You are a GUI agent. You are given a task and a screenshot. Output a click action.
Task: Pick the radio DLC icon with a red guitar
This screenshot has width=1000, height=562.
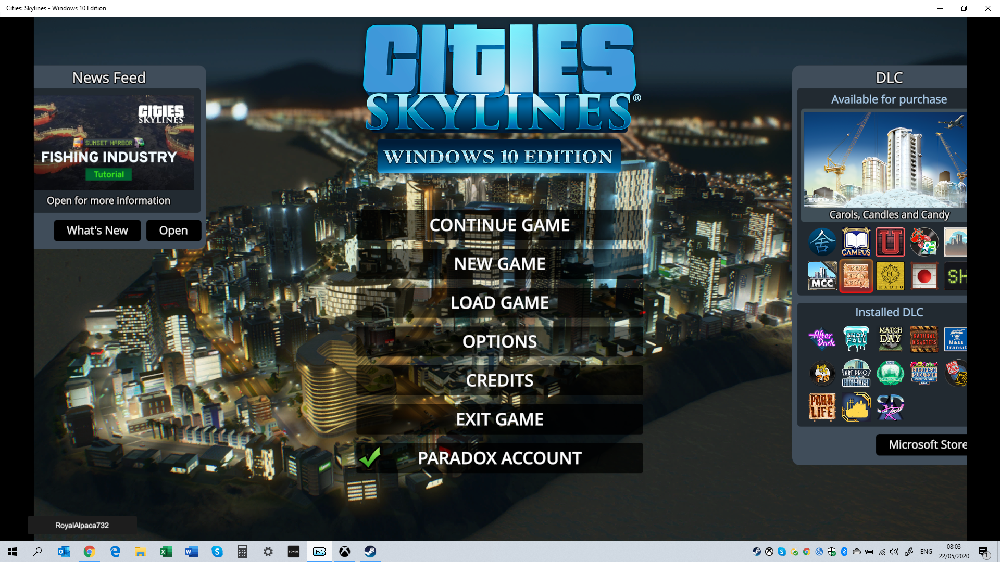point(924,242)
